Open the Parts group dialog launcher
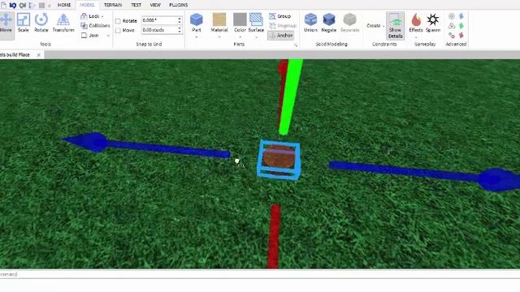Screen dimensions: 520x292 [x=296, y=45]
